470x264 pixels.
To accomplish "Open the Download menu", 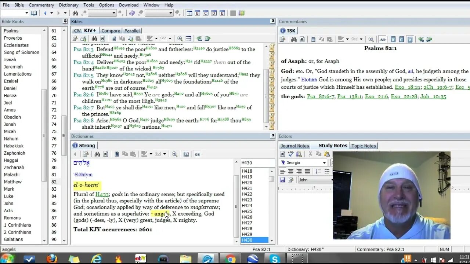I will pyautogui.click(x=129, y=5).
